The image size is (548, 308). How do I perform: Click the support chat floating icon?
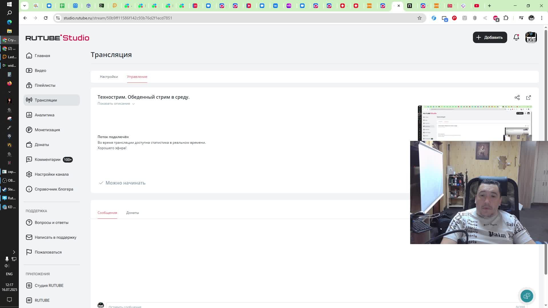pyautogui.click(x=527, y=296)
